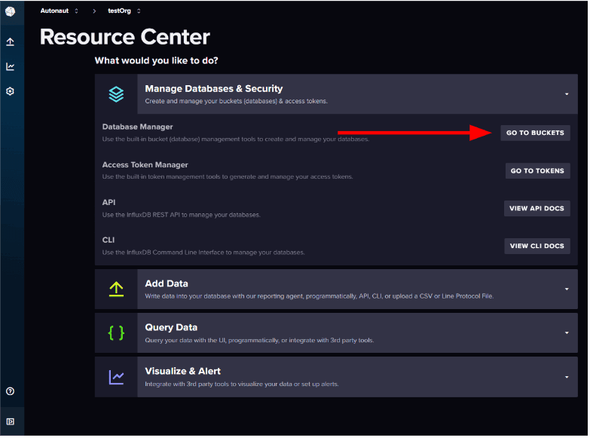Click the GO TO BUCKETS button
This screenshot has width=590, height=438.
pyautogui.click(x=535, y=133)
